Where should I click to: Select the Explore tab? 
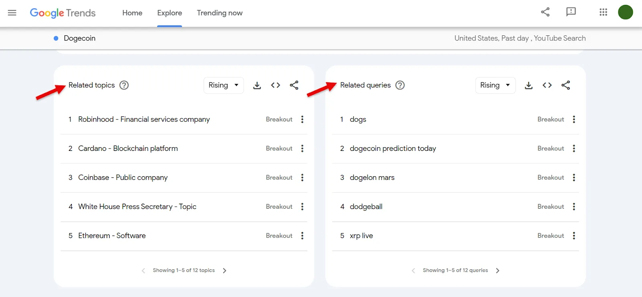(x=170, y=13)
